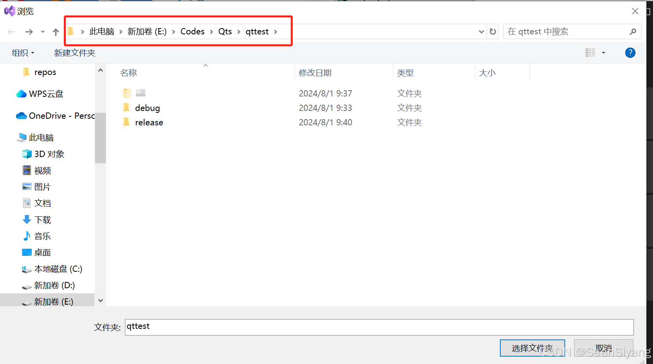
Task: Change view layout icon
Action: 591,53
